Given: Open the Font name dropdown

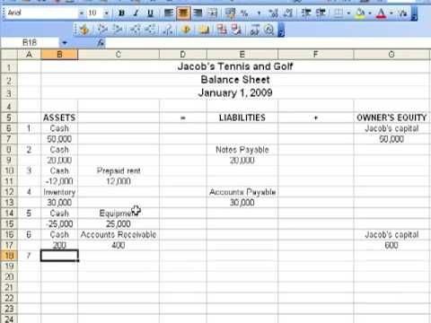Looking at the screenshot, I should (81, 13).
